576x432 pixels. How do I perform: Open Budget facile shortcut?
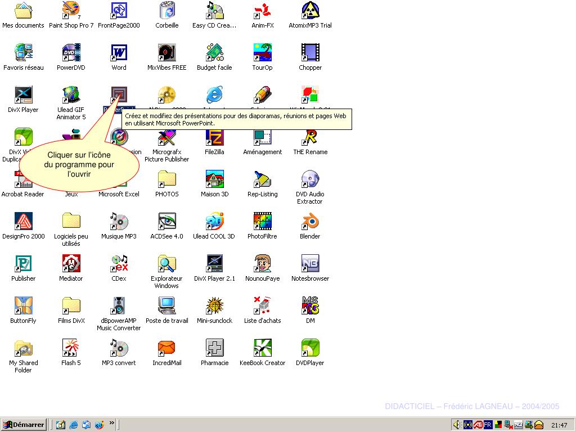point(214,52)
